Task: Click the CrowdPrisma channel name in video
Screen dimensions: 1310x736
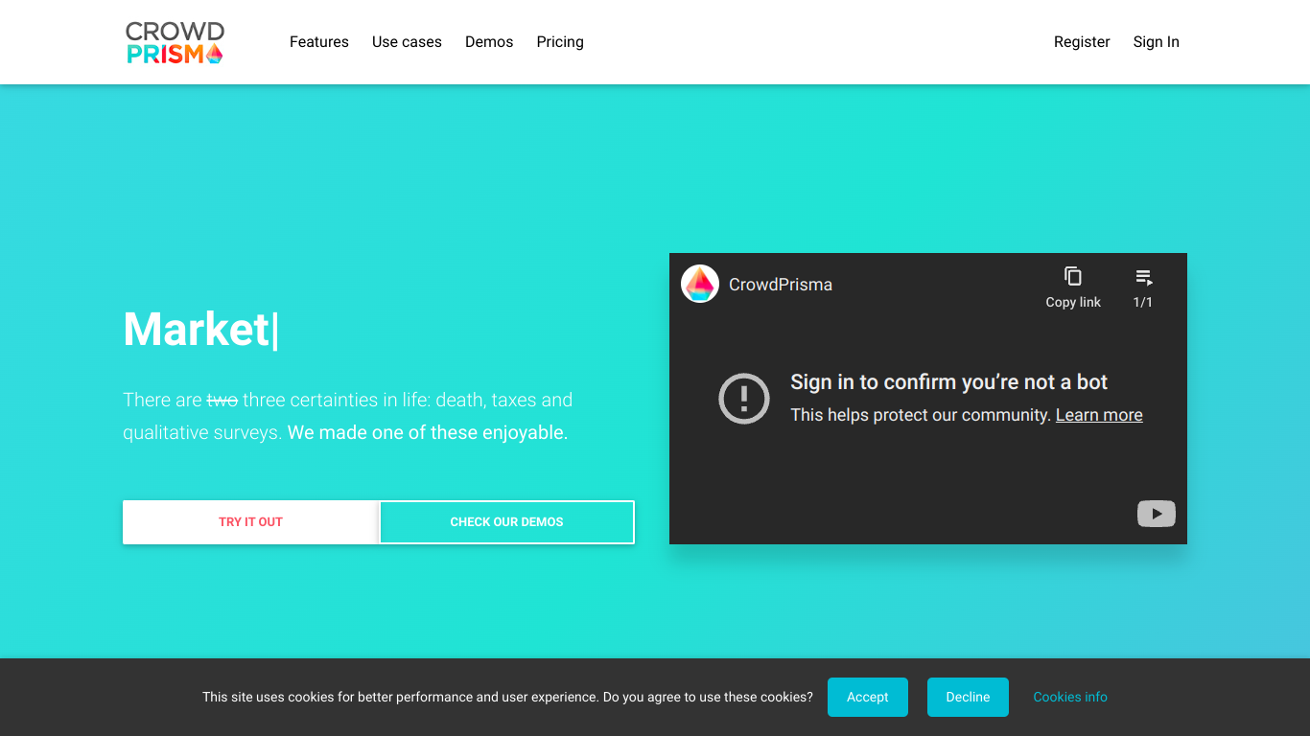Action: point(781,285)
